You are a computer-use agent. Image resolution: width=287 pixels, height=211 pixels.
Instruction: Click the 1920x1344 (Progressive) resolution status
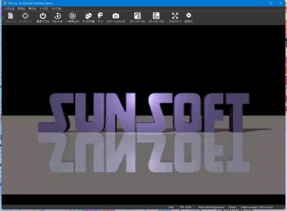211,207
